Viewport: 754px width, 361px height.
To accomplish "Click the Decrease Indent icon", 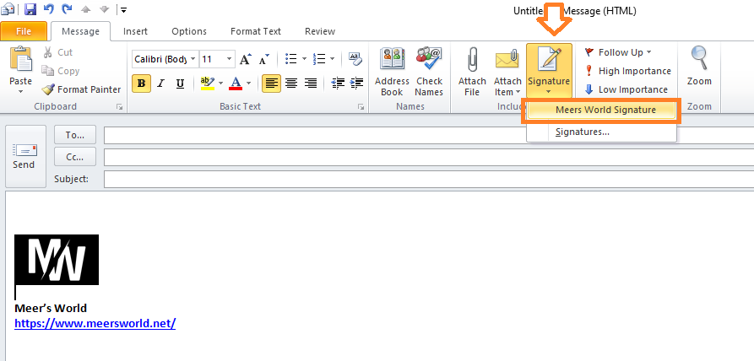I will coord(338,84).
